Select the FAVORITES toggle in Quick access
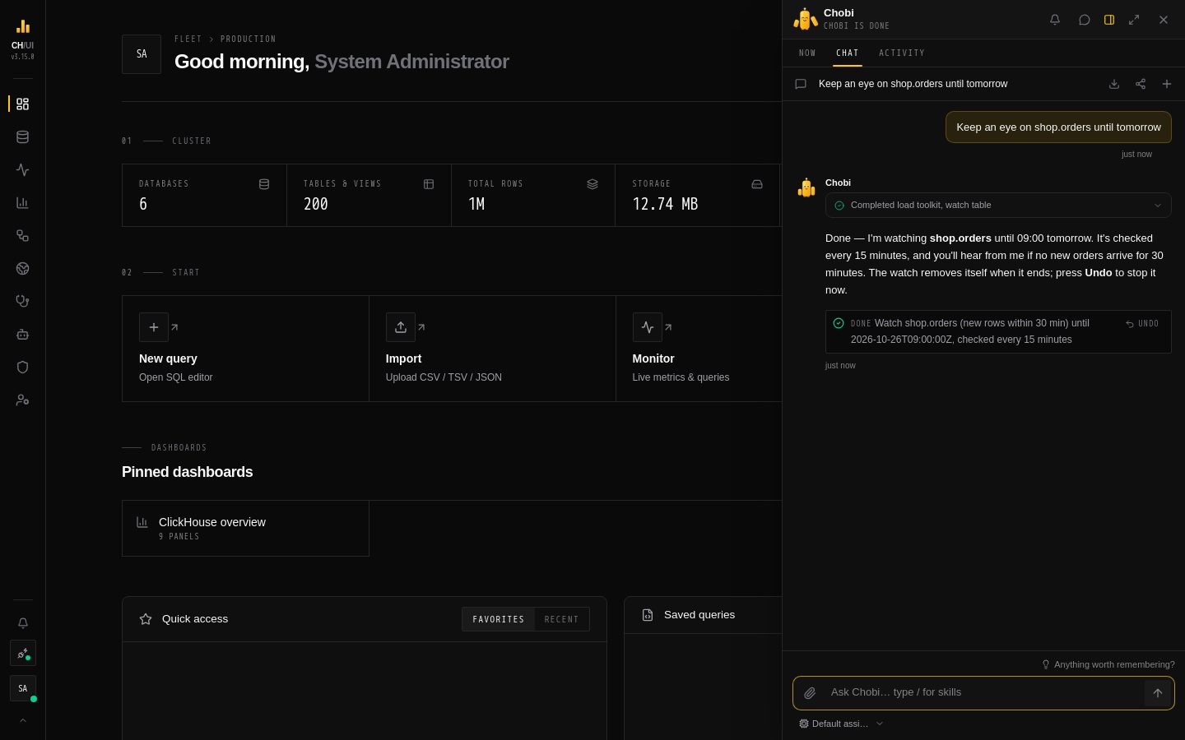 (x=498, y=619)
